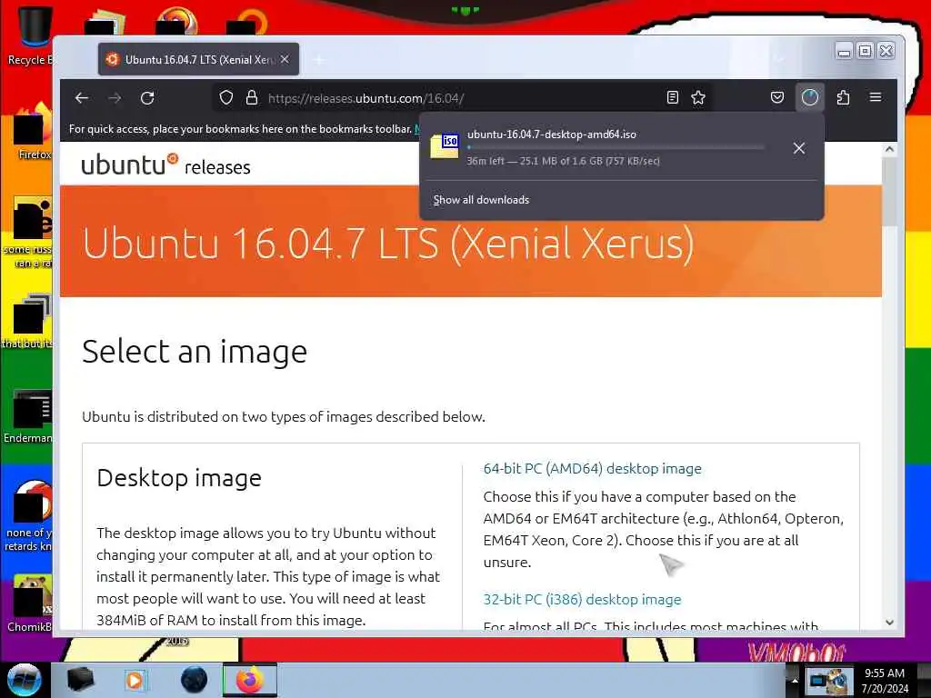Viewport: 931px width, 698px height.
Task: Select the Ubuntu 16.04.7 LTS tab
Action: click(198, 59)
